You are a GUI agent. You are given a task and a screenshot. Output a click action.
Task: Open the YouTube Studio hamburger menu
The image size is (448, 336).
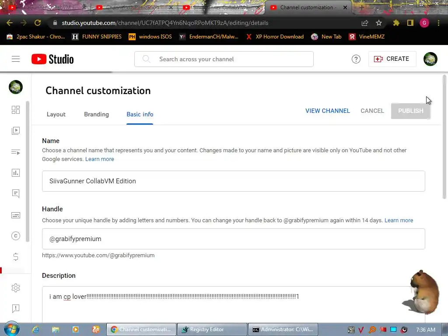coord(16,59)
